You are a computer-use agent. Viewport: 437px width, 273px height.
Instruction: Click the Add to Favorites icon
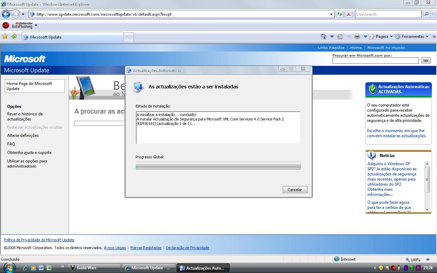click(x=14, y=37)
